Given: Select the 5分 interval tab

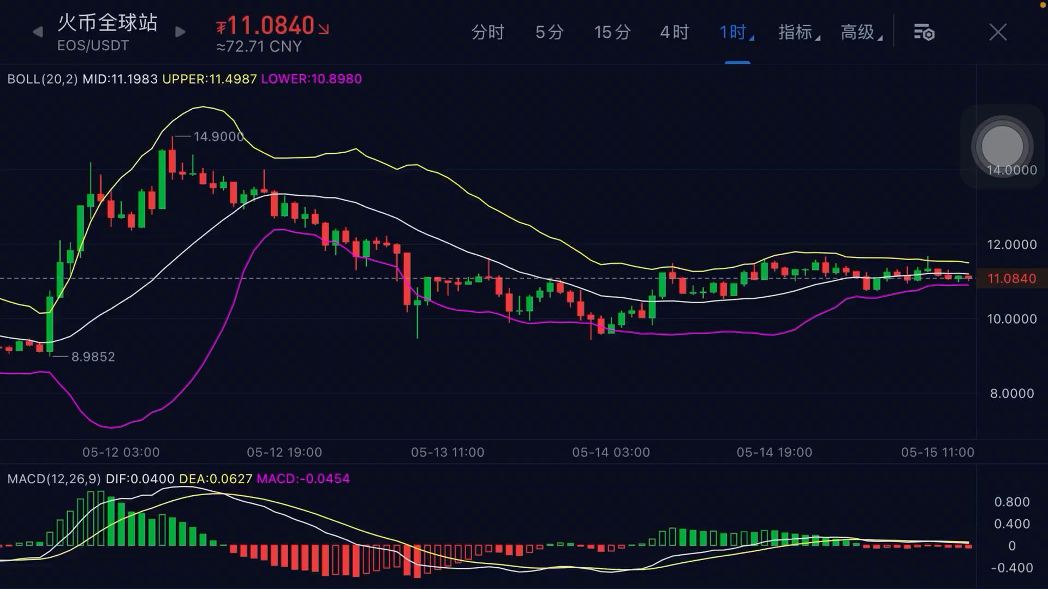Looking at the screenshot, I should coord(549,32).
